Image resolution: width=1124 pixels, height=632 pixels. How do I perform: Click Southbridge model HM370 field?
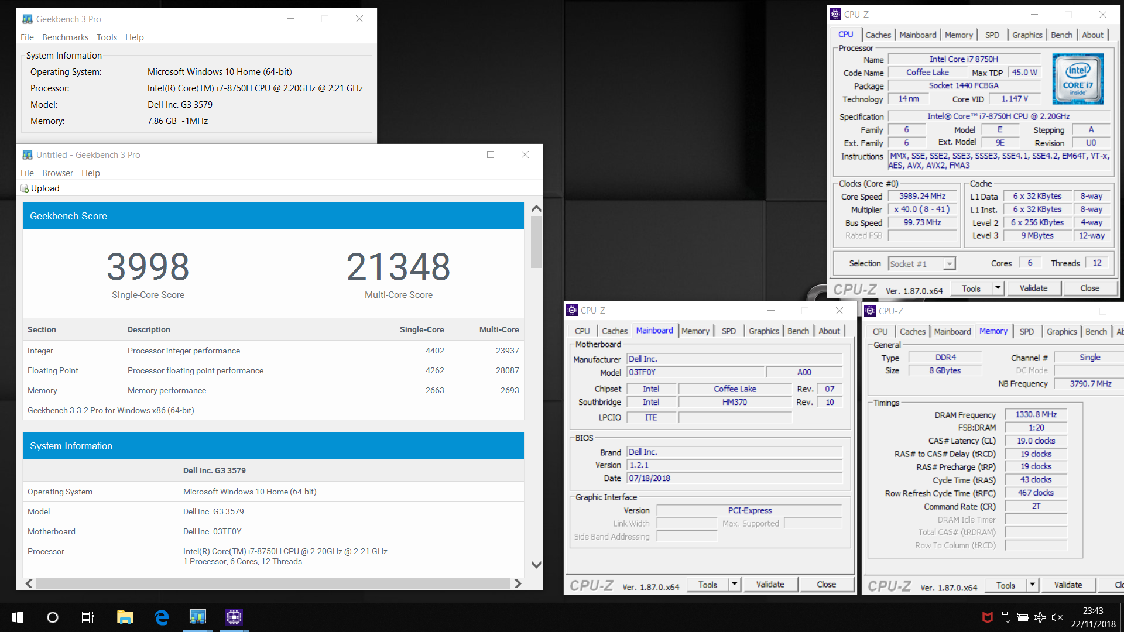pos(735,403)
